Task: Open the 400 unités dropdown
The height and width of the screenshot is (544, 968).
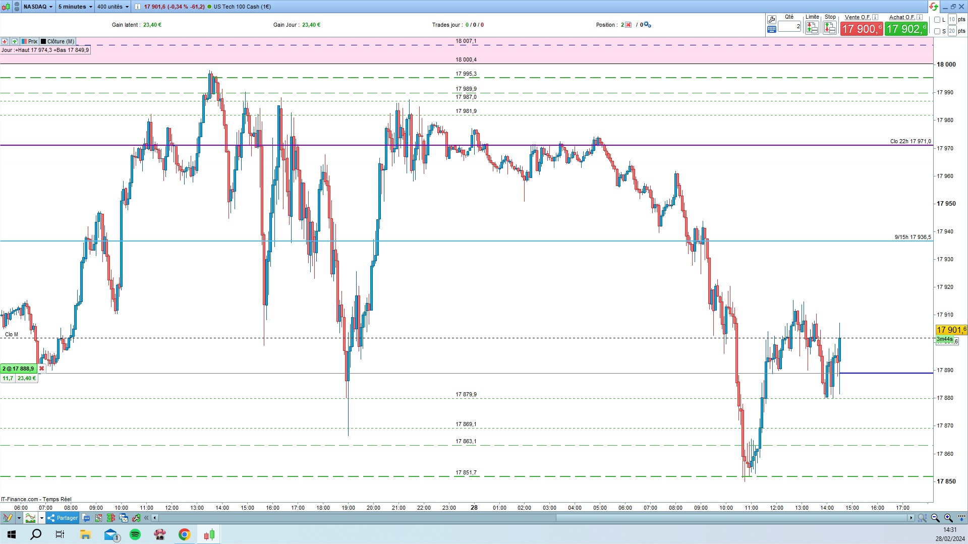Action: coord(113,7)
